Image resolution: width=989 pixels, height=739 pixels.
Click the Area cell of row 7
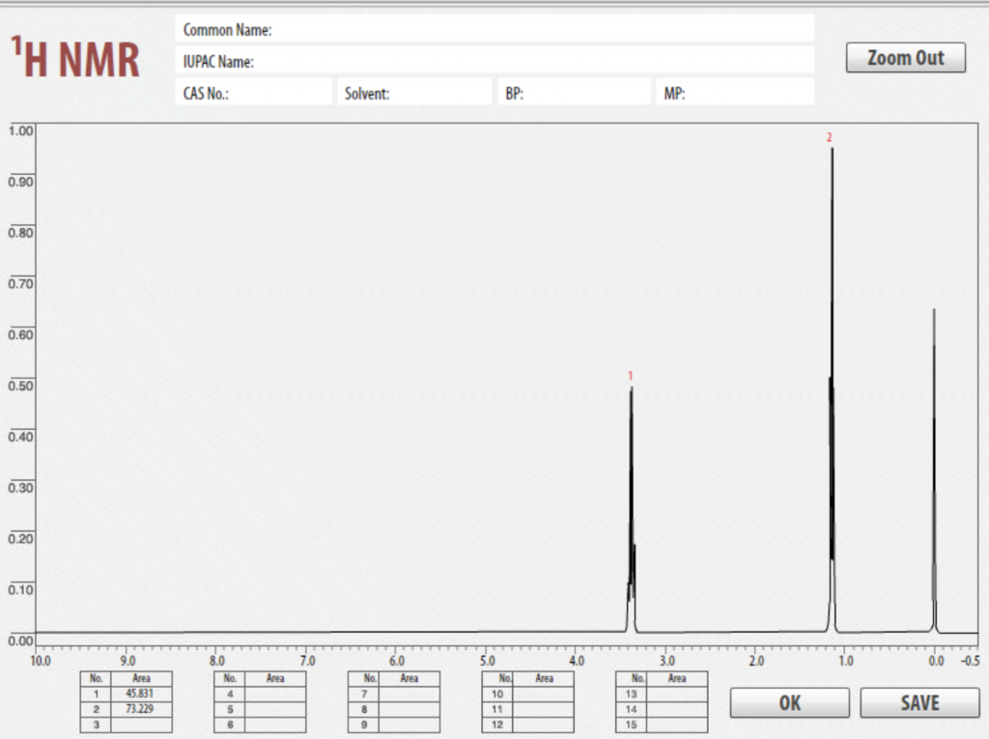(409, 694)
